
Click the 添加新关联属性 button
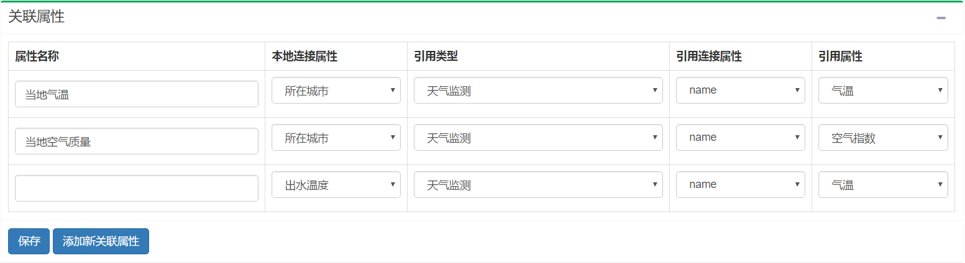(101, 241)
